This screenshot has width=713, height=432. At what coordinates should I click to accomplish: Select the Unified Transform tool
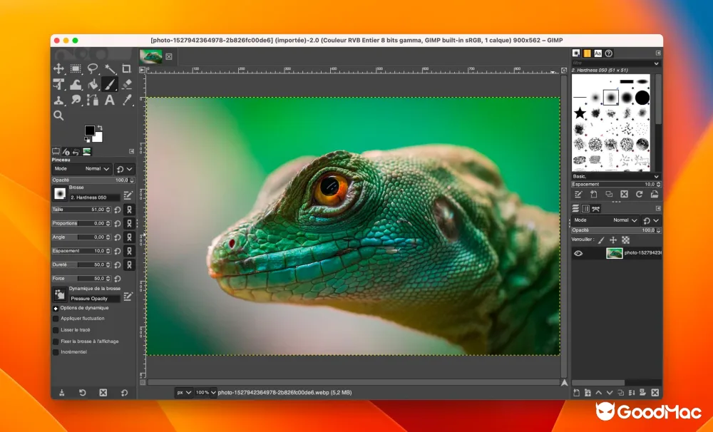point(58,84)
